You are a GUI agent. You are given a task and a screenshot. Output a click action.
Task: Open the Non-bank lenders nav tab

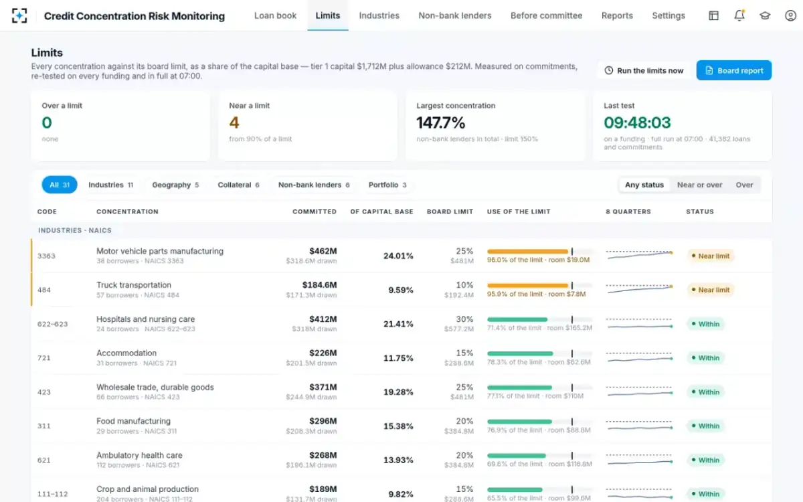point(455,15)
